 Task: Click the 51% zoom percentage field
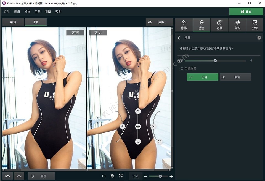pyautogui.click(x=135, y=176)
